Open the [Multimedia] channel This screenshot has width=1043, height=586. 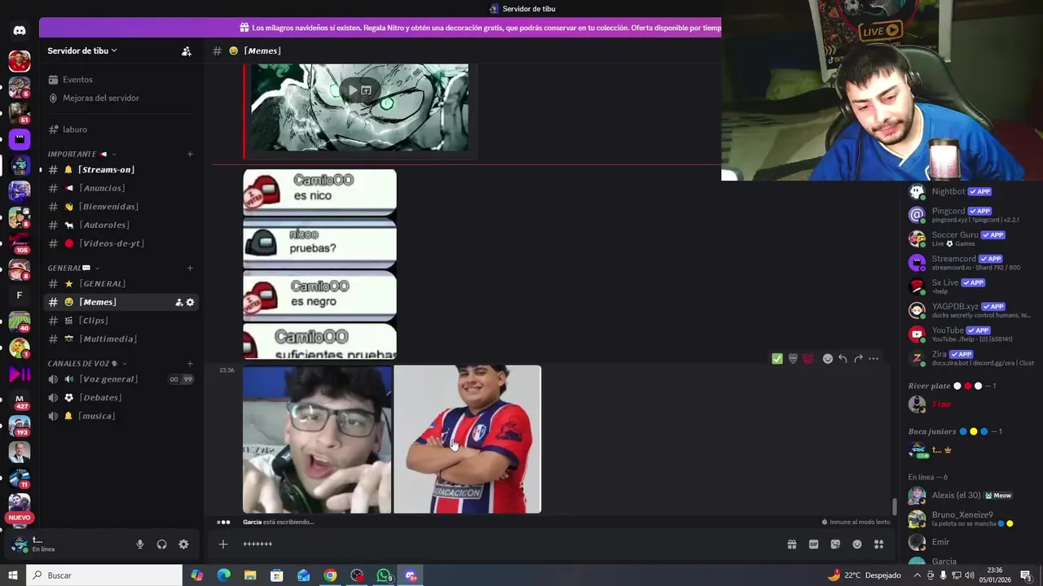point(122,339)
